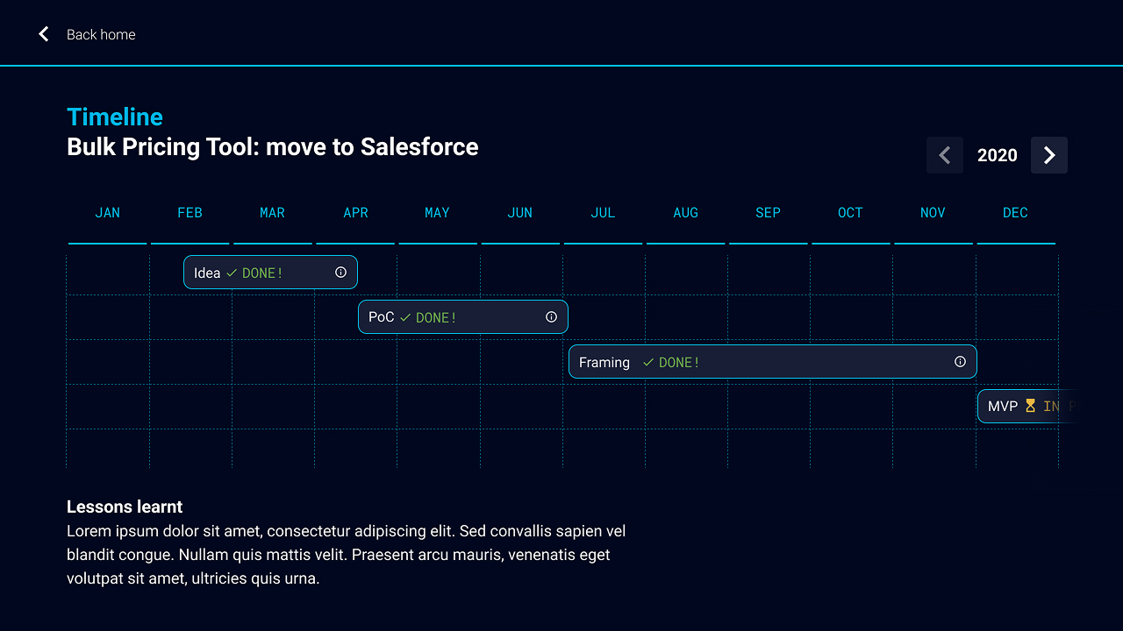
Task: Click the DONE! status on Framing bar
Action: pyautogui.click(x=679, y=363)
